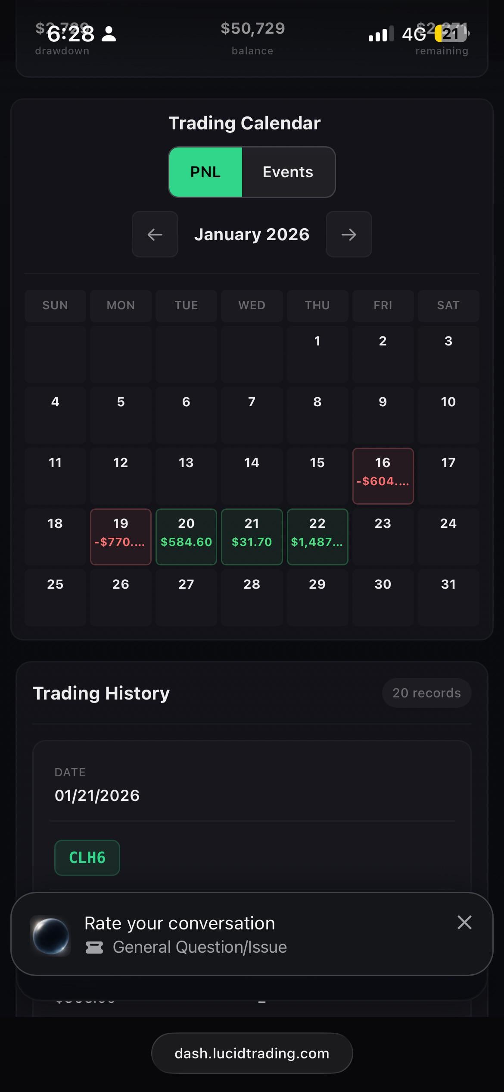Open January 16 loss day cell
Image resolution: width=504 pixels, height=1092 pixels.
[383, 476]
